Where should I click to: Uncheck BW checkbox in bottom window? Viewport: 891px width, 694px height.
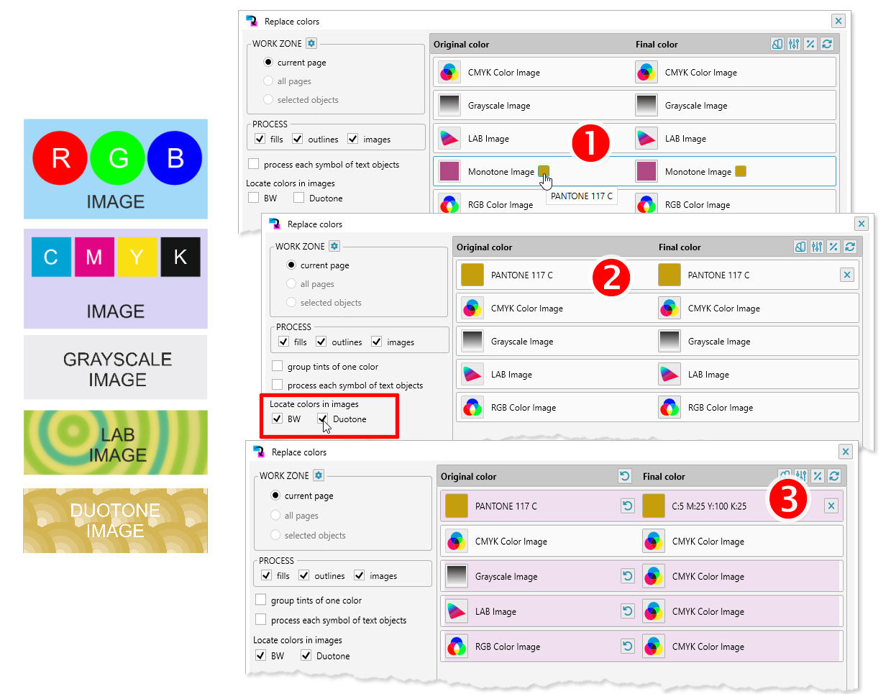click(260, 655)
